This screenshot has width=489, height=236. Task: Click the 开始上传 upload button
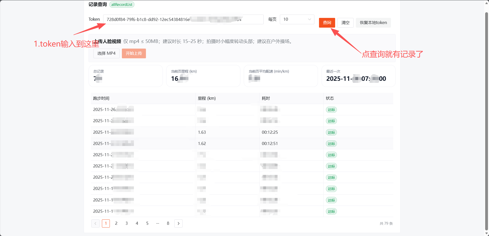(134, 53)
